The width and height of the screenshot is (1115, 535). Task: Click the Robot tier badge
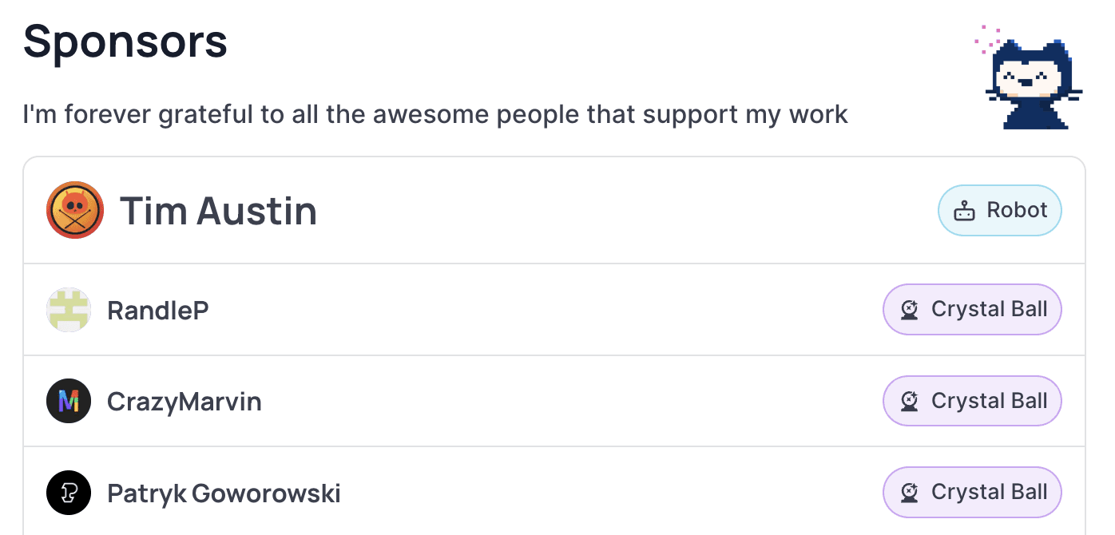point(1000,211)
